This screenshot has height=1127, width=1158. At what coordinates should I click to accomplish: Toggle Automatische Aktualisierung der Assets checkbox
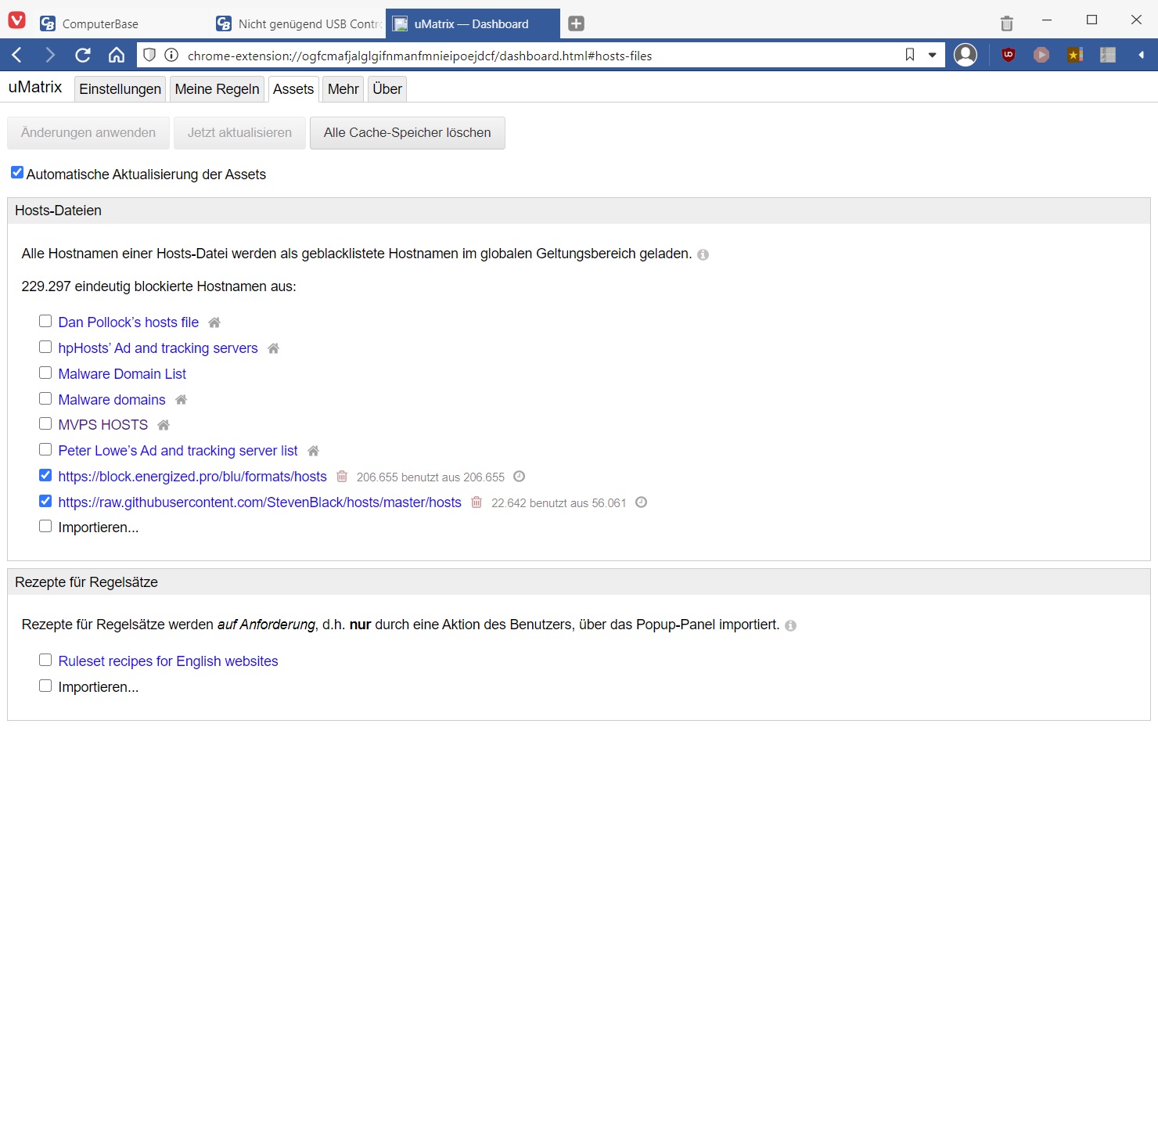point(17,172)
